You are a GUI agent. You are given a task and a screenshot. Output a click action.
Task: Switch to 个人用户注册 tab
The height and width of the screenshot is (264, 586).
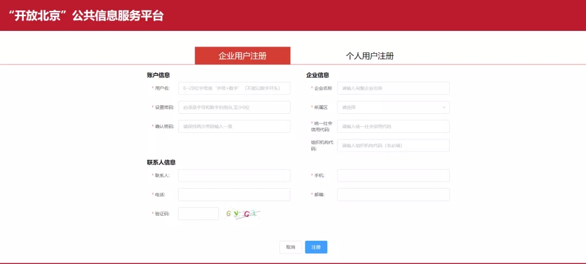tap(370, 56)
